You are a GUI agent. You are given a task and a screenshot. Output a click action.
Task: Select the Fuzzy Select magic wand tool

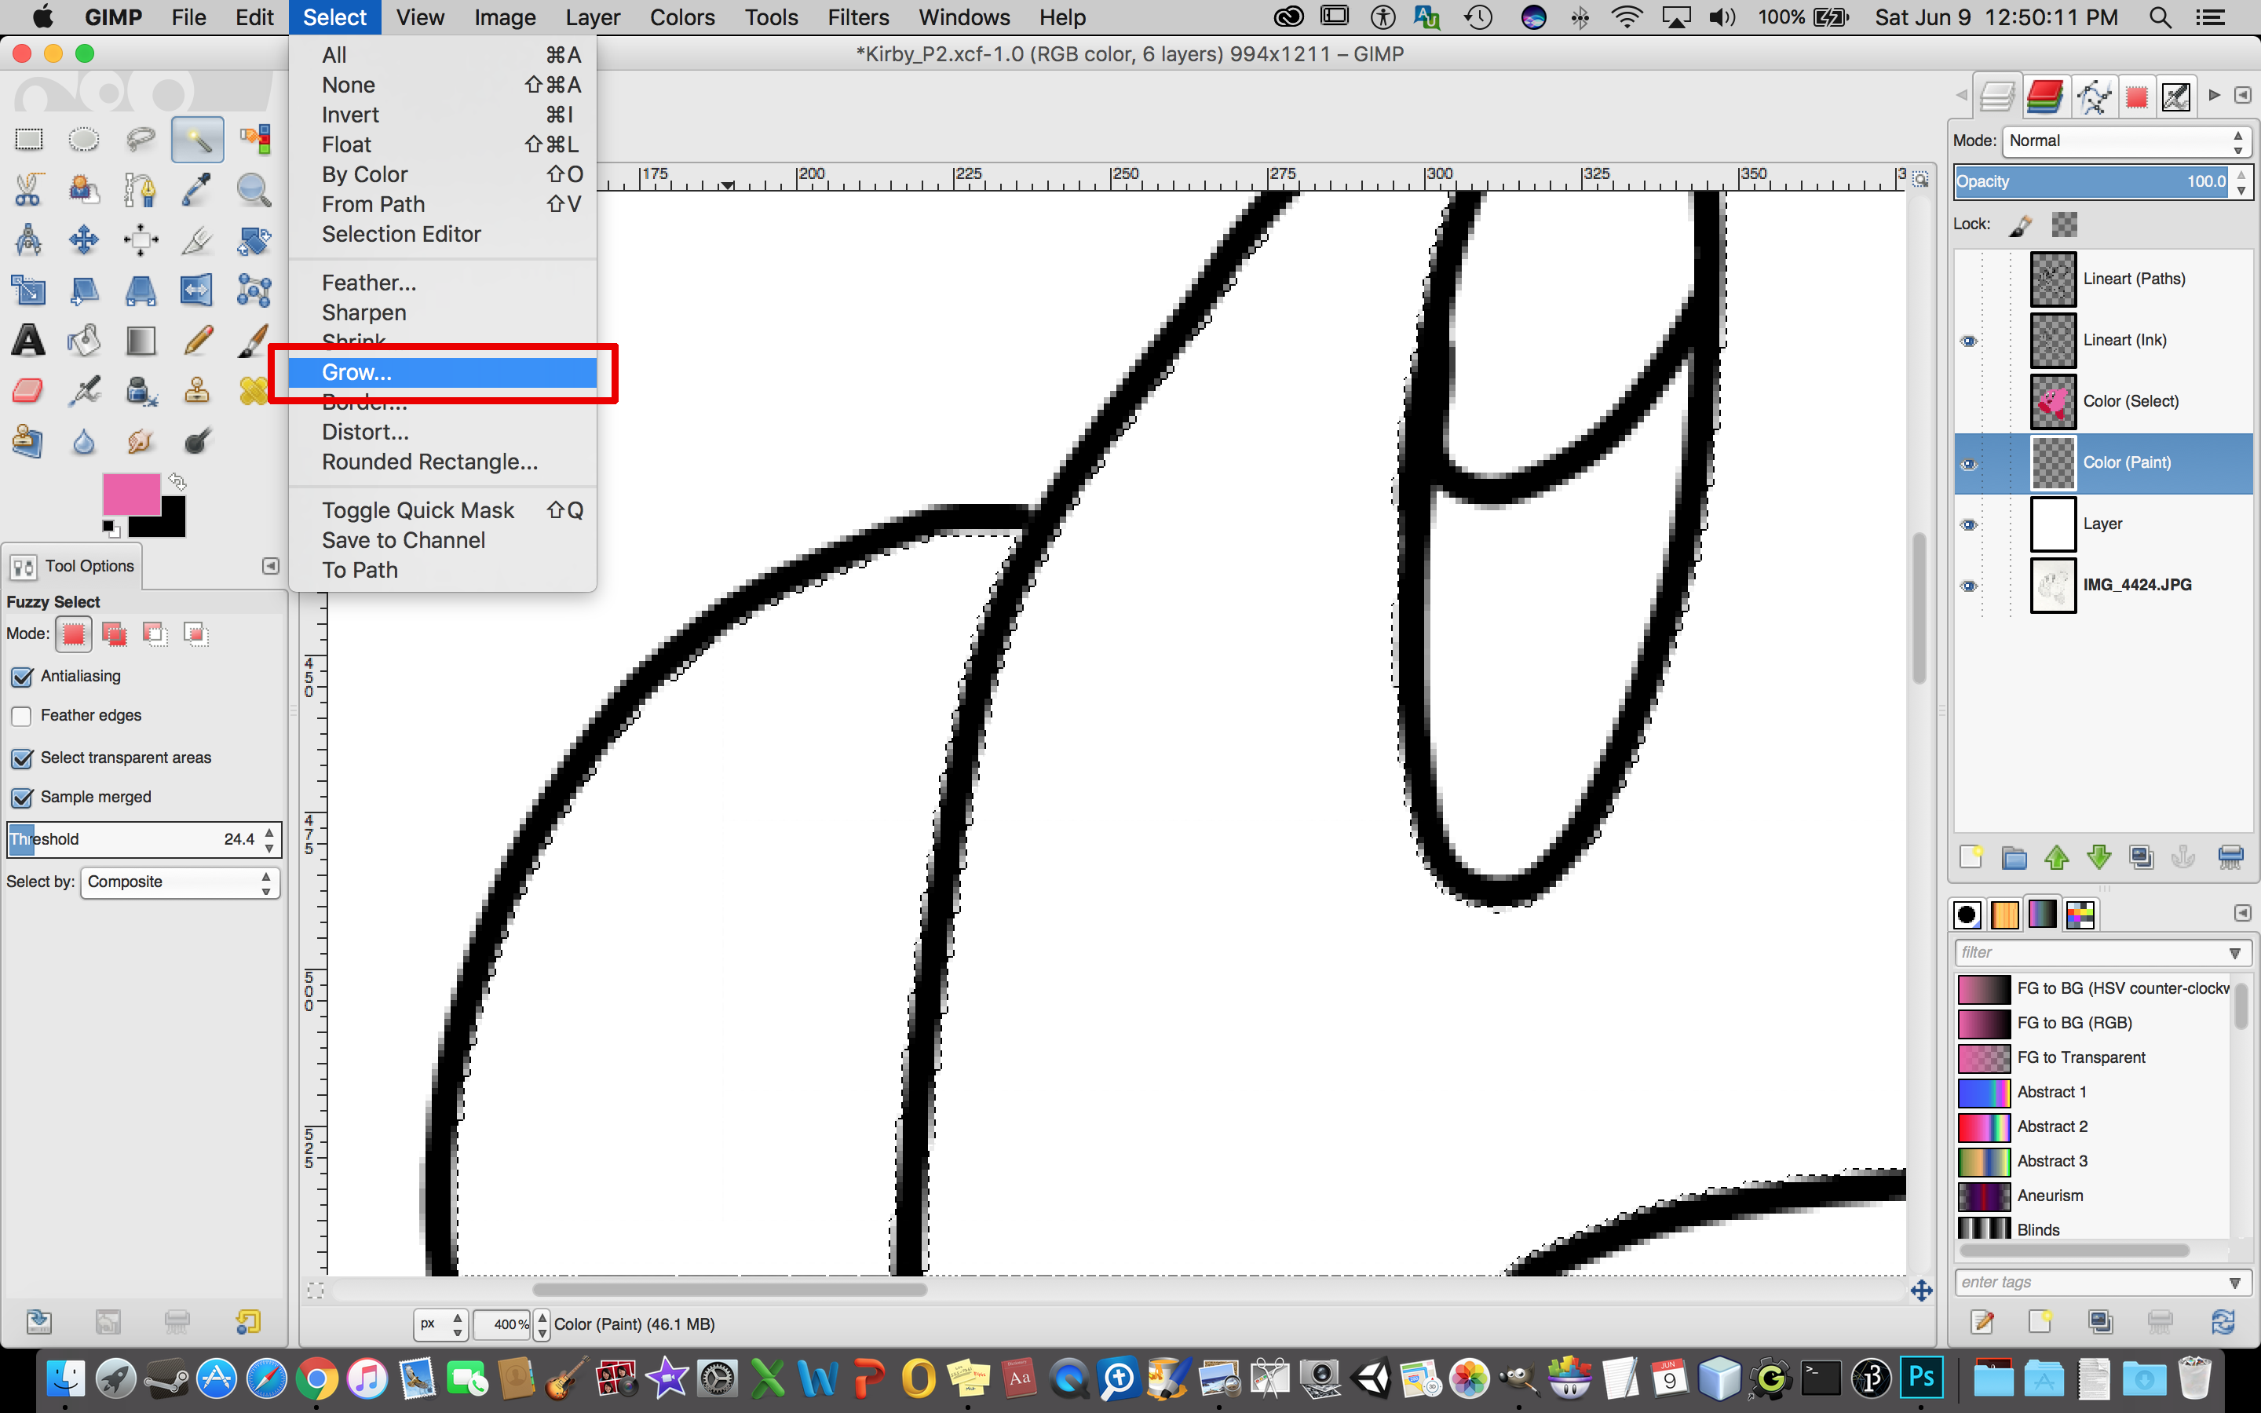tap(197, 139)
